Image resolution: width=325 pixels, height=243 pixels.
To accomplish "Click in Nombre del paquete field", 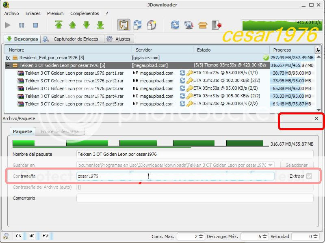I will (x=195, y=154).
